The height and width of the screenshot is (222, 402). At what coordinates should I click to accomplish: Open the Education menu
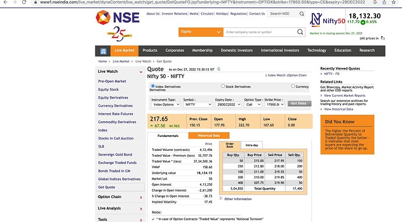click(343, 51)
